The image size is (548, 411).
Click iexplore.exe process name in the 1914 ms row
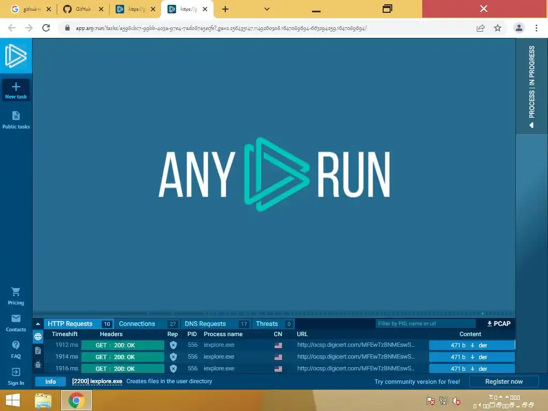click(219, 357)
